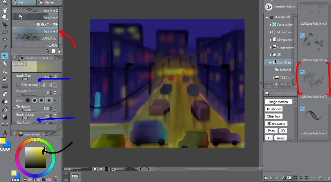Select the Blend water drop tool
The image size is (331, 182).
click(x=5, y=101)
